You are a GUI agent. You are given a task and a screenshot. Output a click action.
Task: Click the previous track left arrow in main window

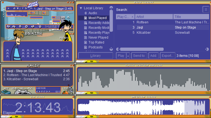(x=8, y=27)
